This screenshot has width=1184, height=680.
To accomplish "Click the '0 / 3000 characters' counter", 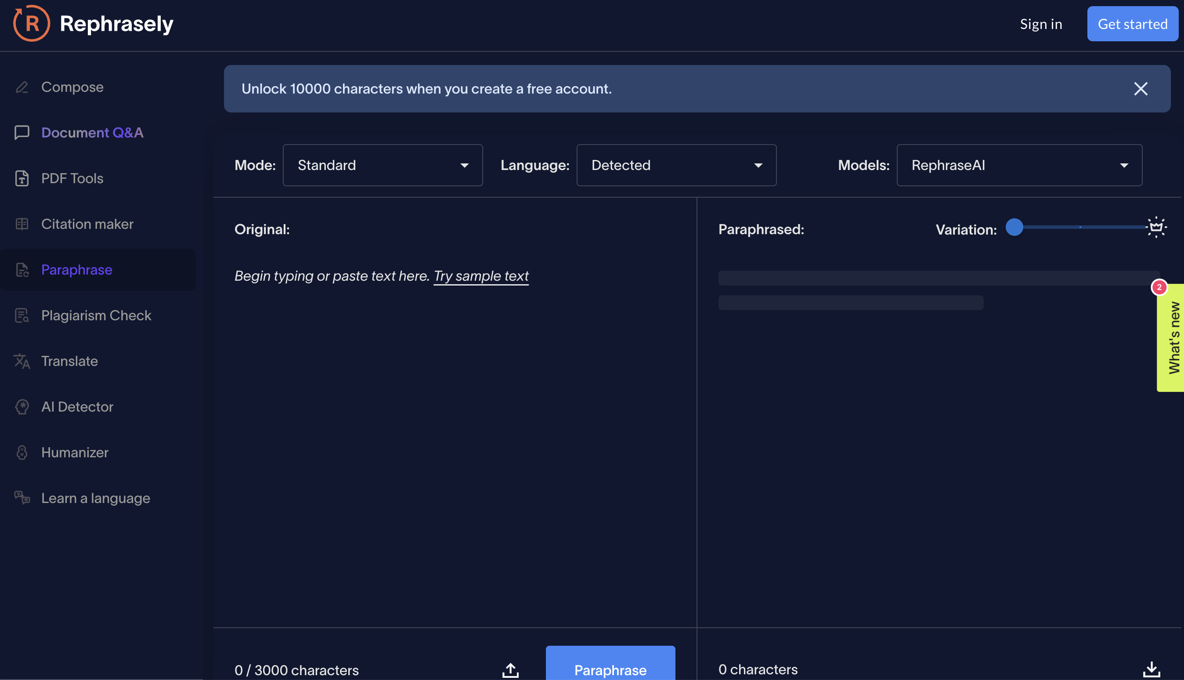I will click(x=296, y=670).
